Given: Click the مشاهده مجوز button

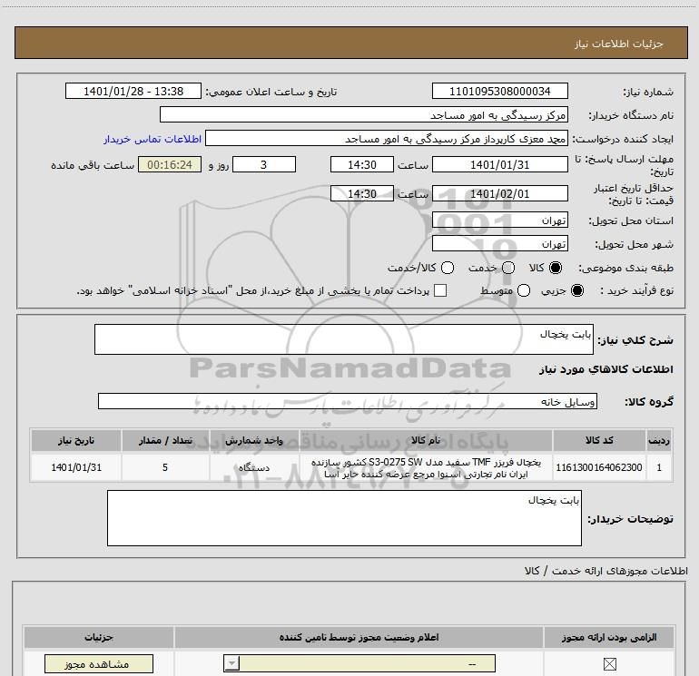Looking at the screenshot, I should [99, 664].
